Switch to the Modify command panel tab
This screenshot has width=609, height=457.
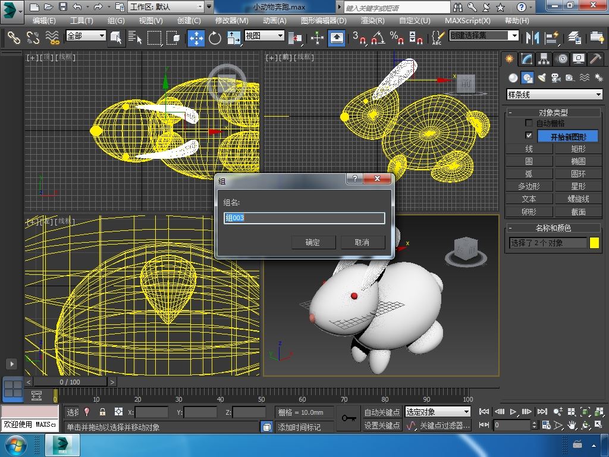(527, 59)
